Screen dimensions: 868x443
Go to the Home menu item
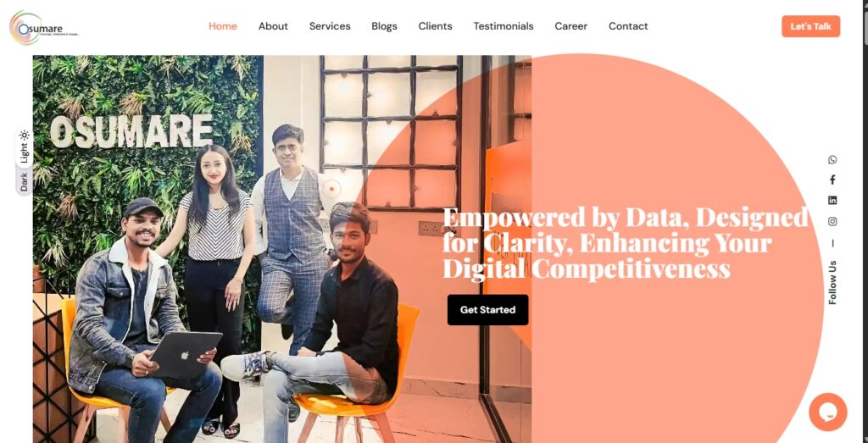[x=223, y=26]
